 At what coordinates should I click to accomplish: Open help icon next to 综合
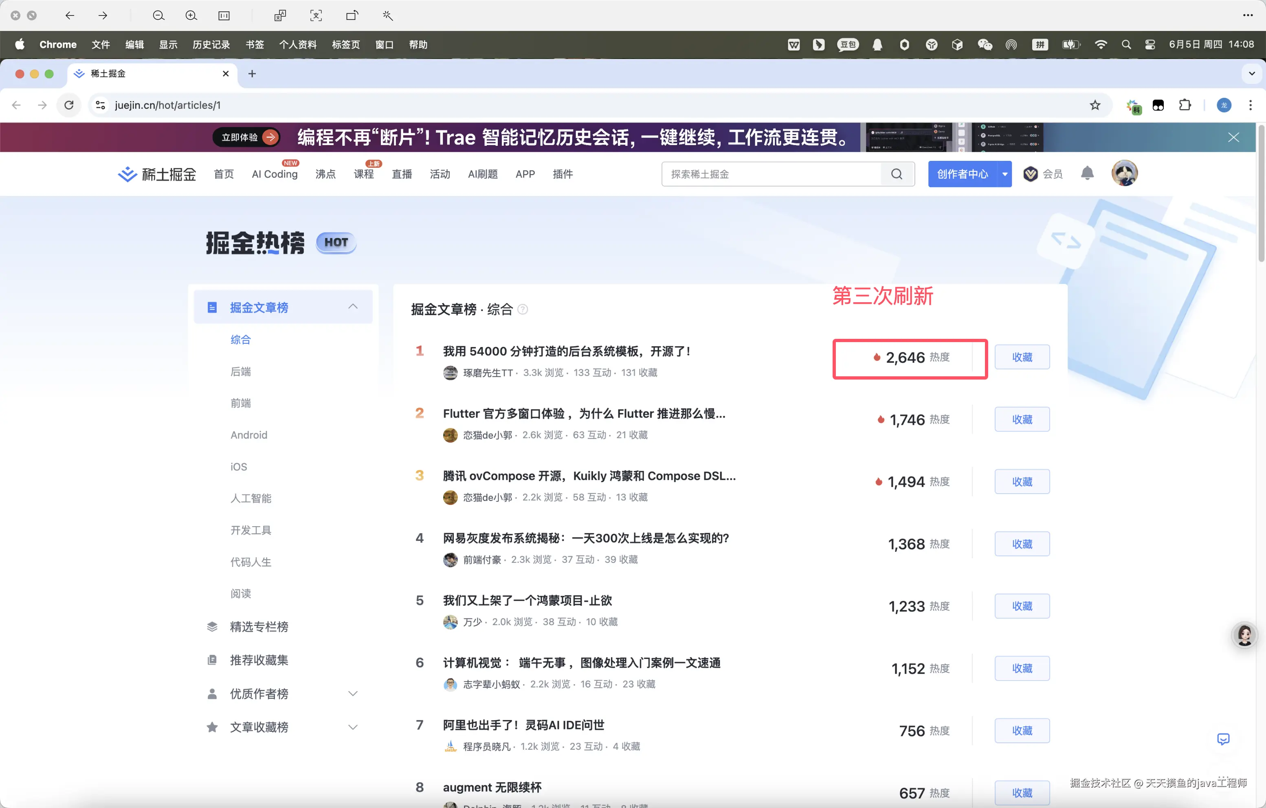(523, 310)
